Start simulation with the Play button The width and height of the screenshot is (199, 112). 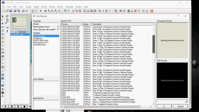pos(6,106)
